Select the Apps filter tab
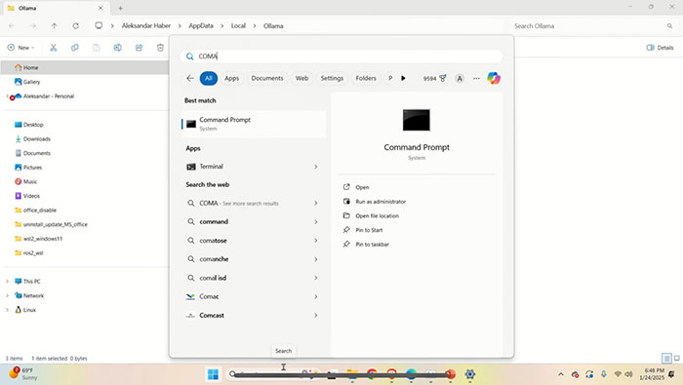This screenshot has height=385, width=683. [232, 78]
